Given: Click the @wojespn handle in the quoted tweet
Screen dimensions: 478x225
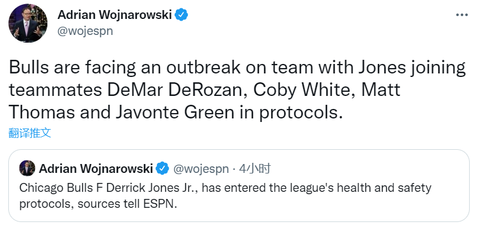Looking at the screenshot, I should (201, 169).
